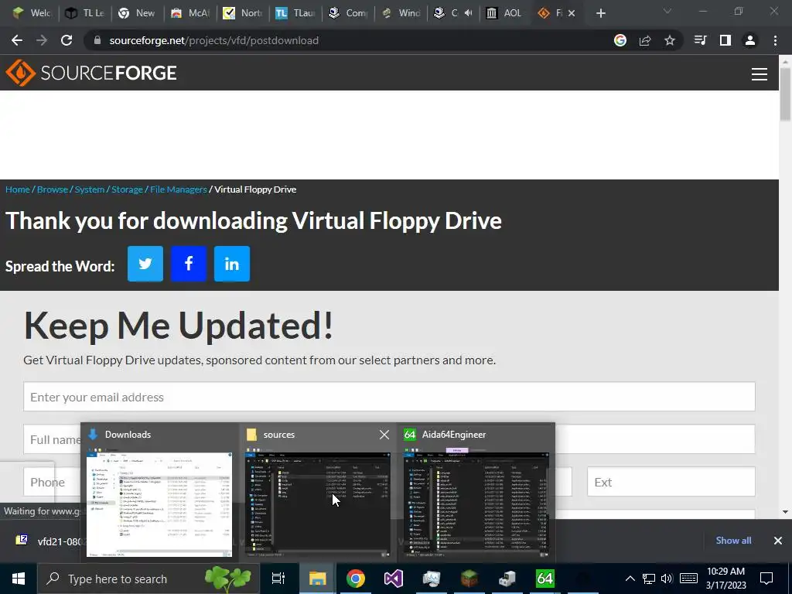Share this page via the share icon
The width and height of the screenshot is (792, 594).
tap(645, 40)
